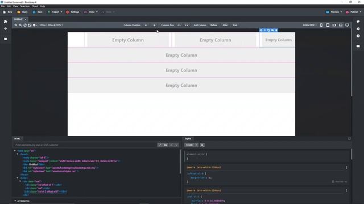Open the Edit menu
The image size is (364, 204).
tap(9, 6)
